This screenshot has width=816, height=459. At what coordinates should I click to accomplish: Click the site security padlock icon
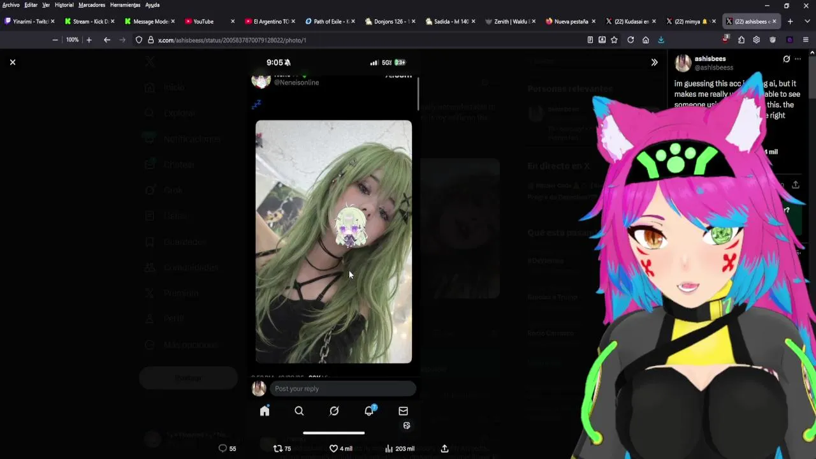tap(151, 40)
